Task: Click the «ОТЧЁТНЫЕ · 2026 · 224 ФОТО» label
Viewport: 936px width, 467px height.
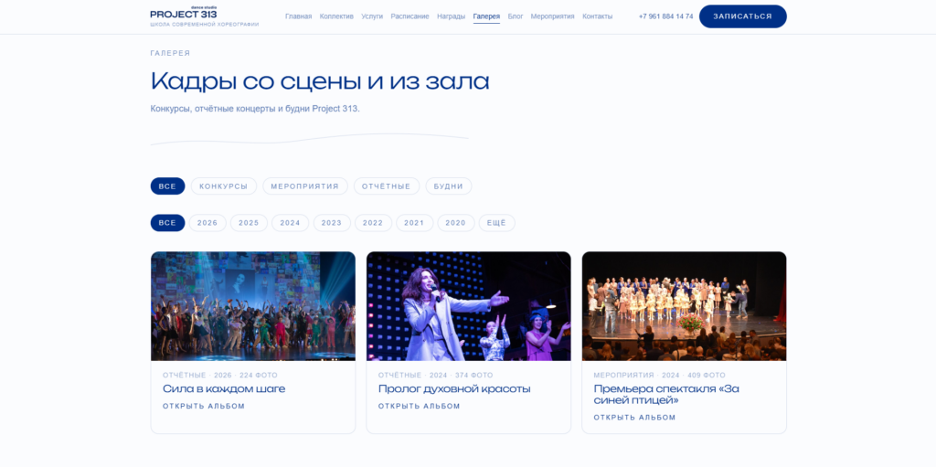Action: pyautogui.click(x=220, y=375)
